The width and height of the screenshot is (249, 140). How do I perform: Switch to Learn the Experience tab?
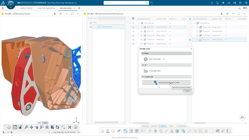[x=46, y=8]
